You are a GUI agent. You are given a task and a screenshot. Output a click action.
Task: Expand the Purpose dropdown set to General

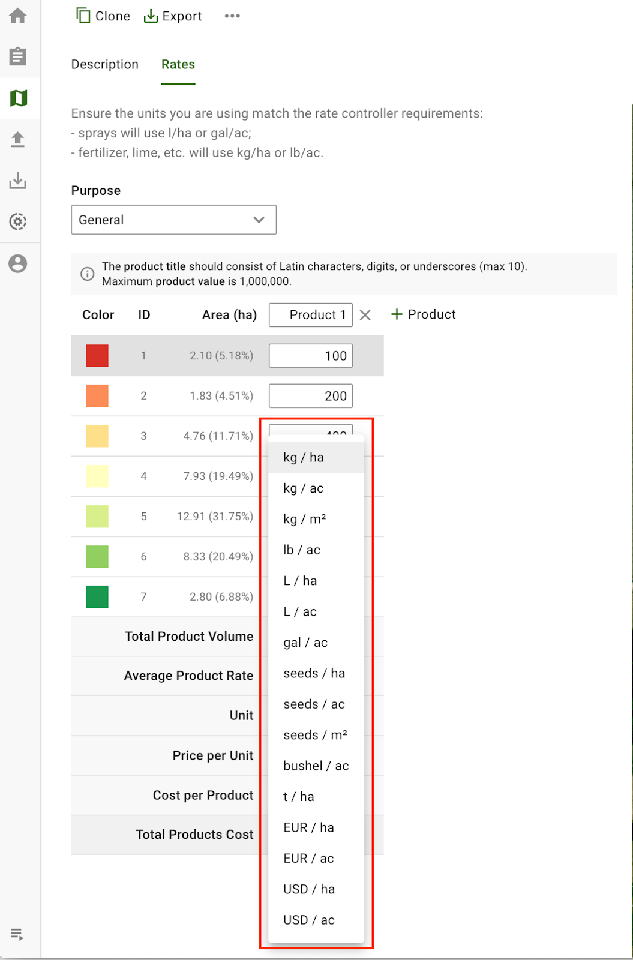click(x=173, y=220)
